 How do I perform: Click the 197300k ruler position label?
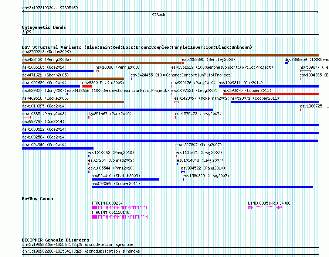coord(157,15)
